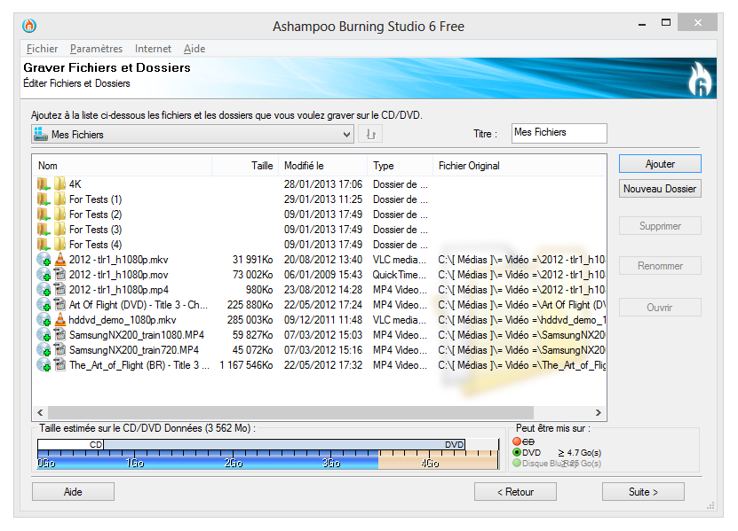Screen dimensions: 738x531
Task: Click the date 06/01/2009 15:43
Action: point(323,275)
